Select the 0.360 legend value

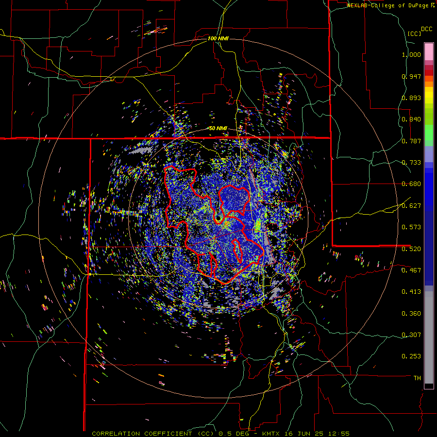click(411, 314)
